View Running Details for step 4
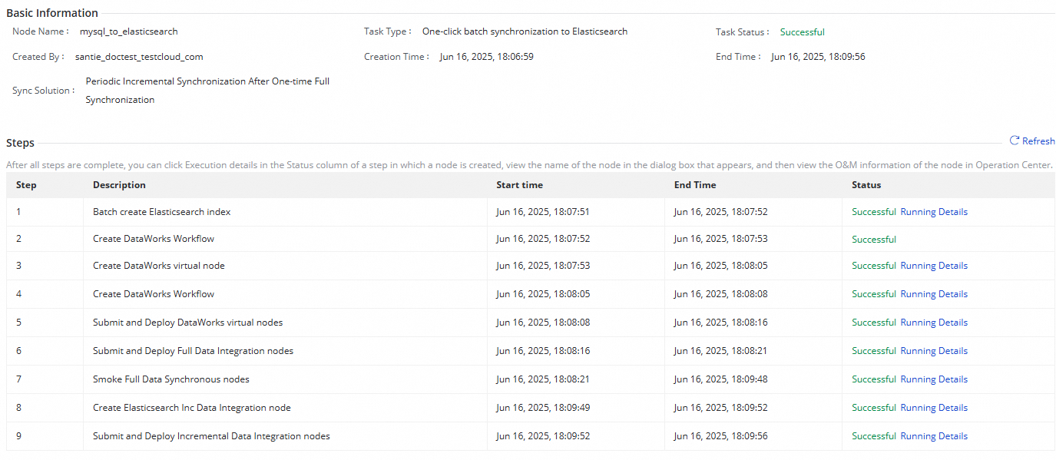The width and height of the screenshot is (1056, 460). tap(934, 294)
